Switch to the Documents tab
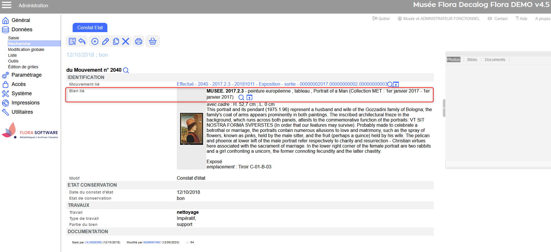 click(495, 60)
